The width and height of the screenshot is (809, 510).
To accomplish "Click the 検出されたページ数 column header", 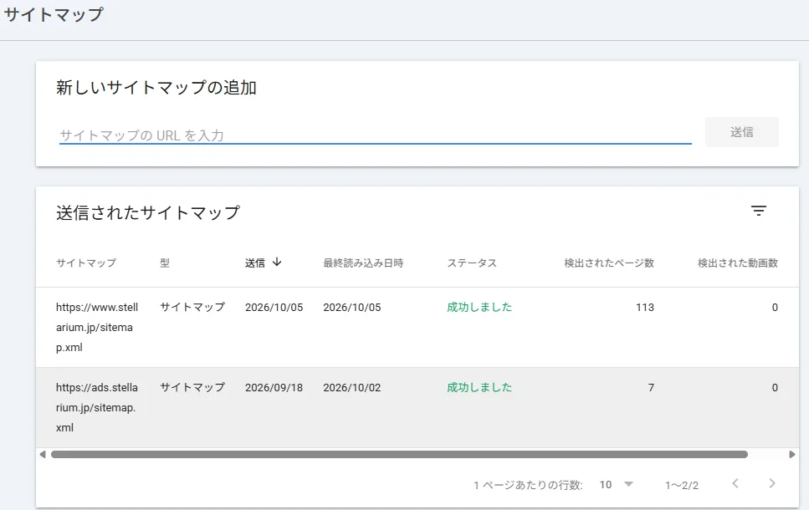I will 609,263.
